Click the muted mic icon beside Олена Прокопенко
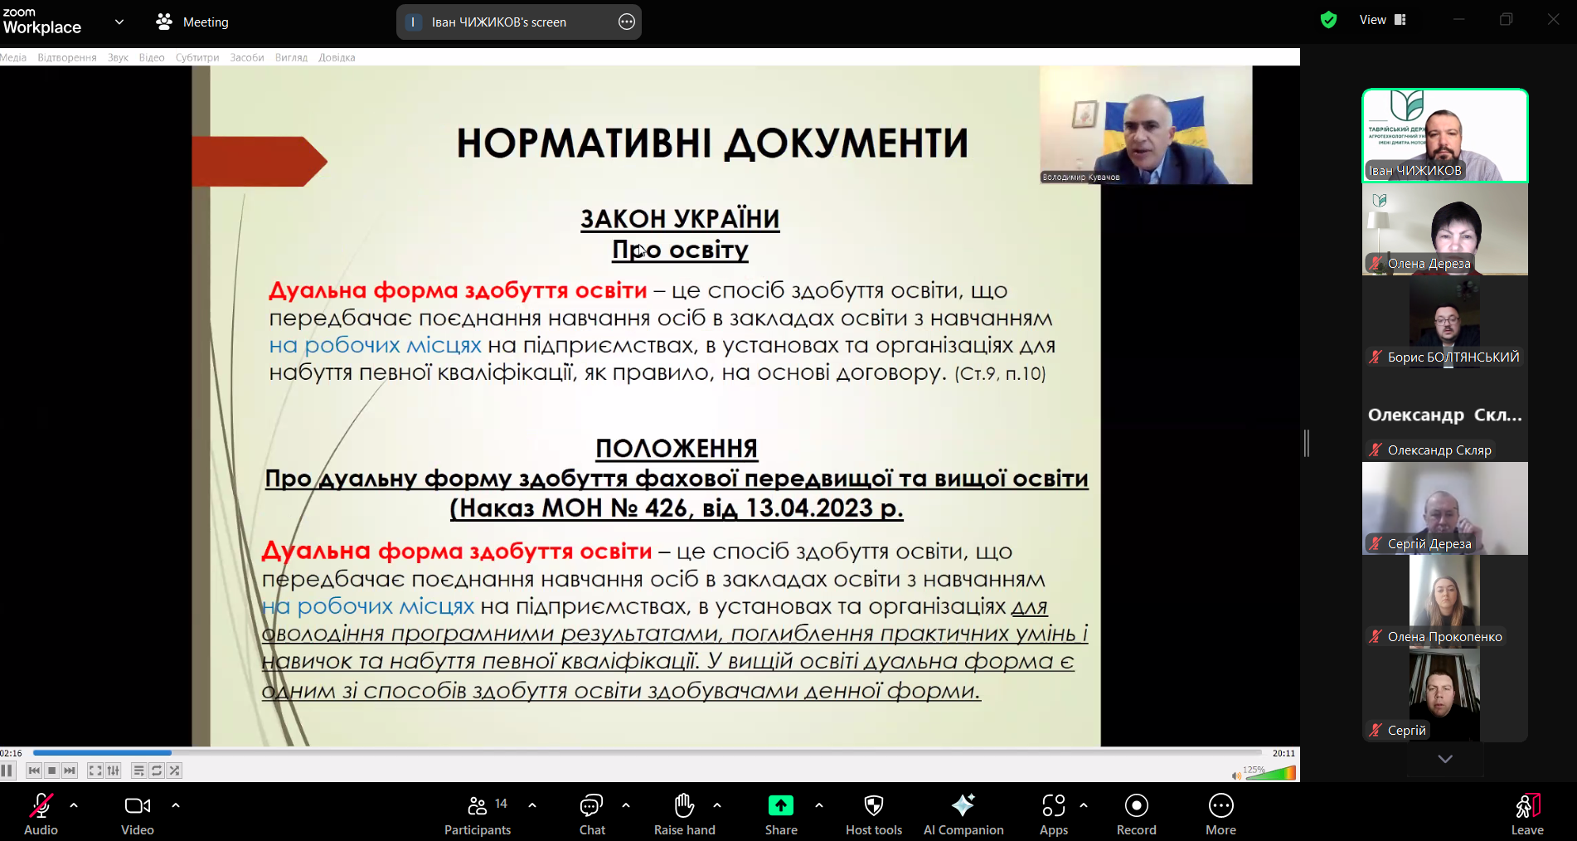Screen dimensions: 1577x841 click(1376, 637)
